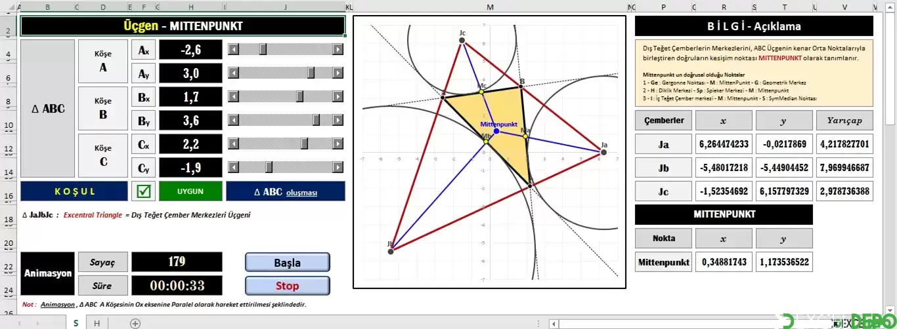
Task: Click the Yarıçap header cell
Action: [x=844, y=121]
